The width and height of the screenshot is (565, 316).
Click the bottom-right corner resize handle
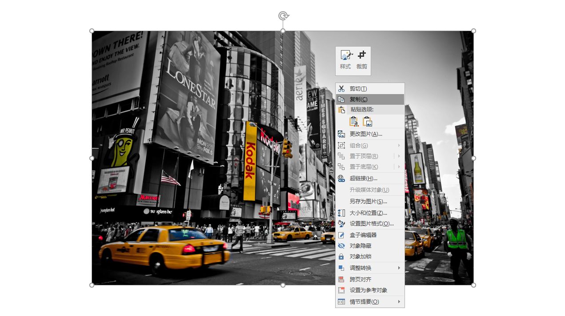point(473,285)
